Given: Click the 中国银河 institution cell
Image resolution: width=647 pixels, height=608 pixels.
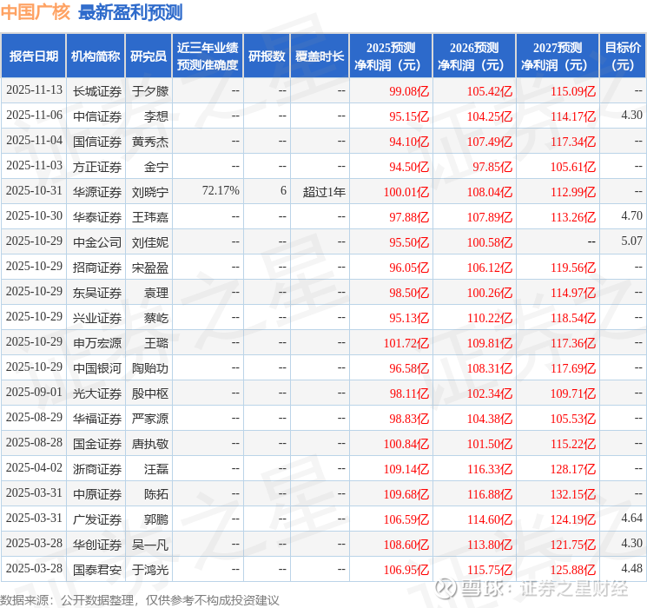Looking at the screenshot, I should click(97, 368).
